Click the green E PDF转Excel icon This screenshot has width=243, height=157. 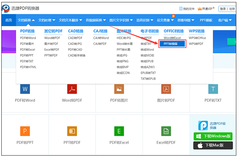pyautogui.click(x=119, y=131)
